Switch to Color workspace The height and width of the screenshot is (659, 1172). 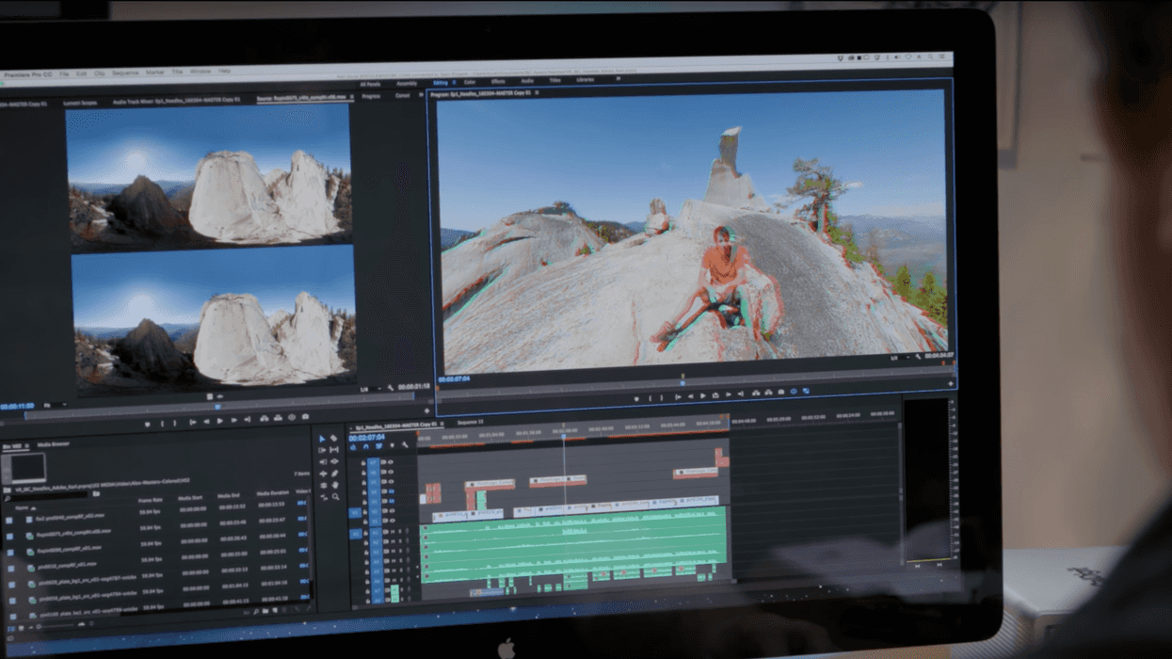click(x=470, y=82)
